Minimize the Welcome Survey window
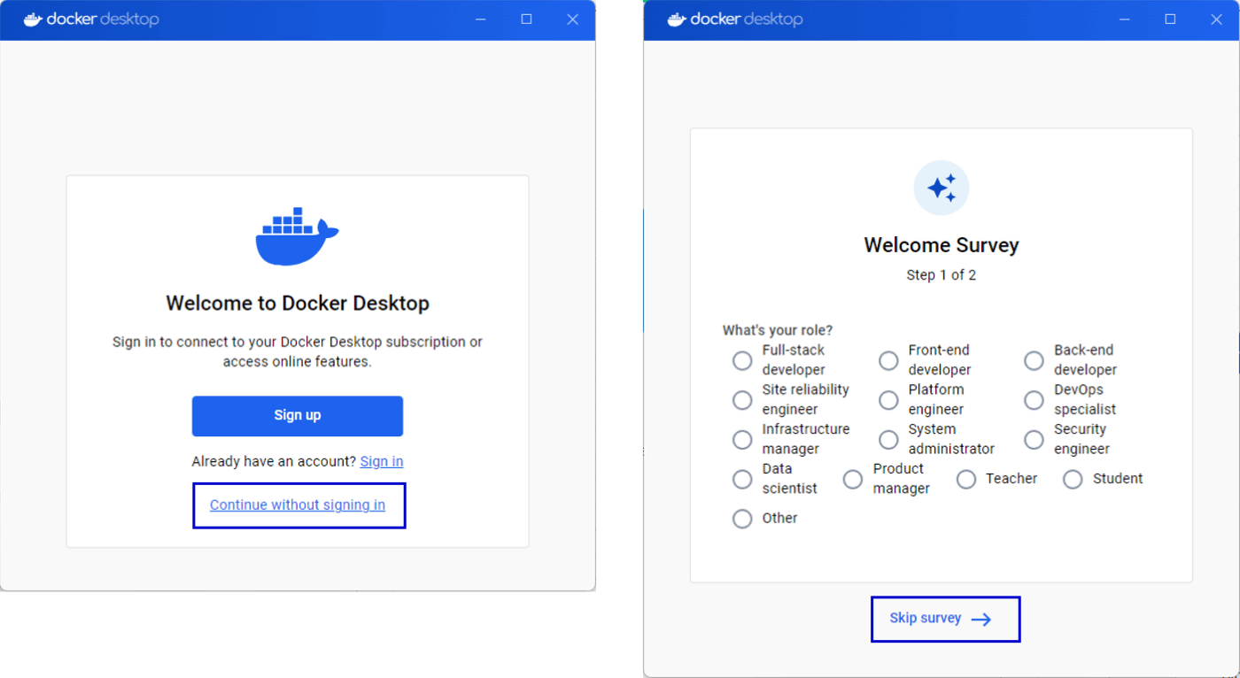The width and height of the screenshot is (1240, 678). pyautogui.click(x=1125, y=19)
